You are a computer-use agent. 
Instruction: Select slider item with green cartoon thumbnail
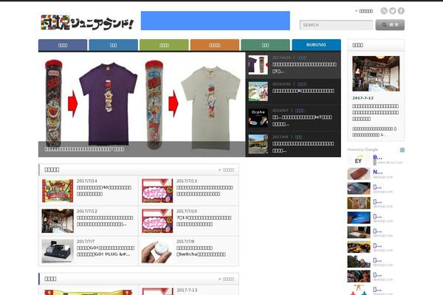(x=258, y=91)
